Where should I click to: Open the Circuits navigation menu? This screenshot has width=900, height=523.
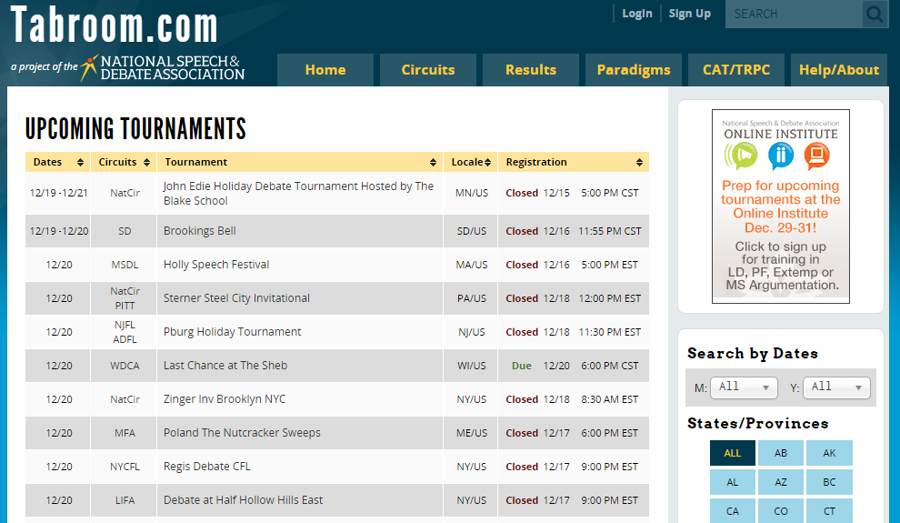coord(427,70)
